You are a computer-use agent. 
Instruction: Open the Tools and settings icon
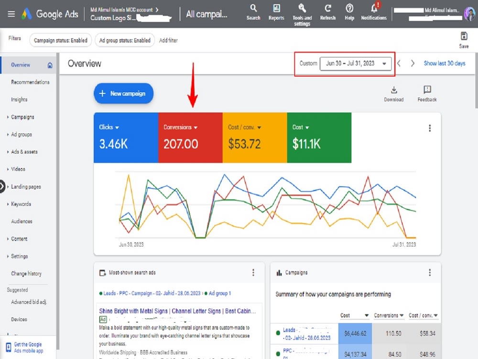pos(302,12)
